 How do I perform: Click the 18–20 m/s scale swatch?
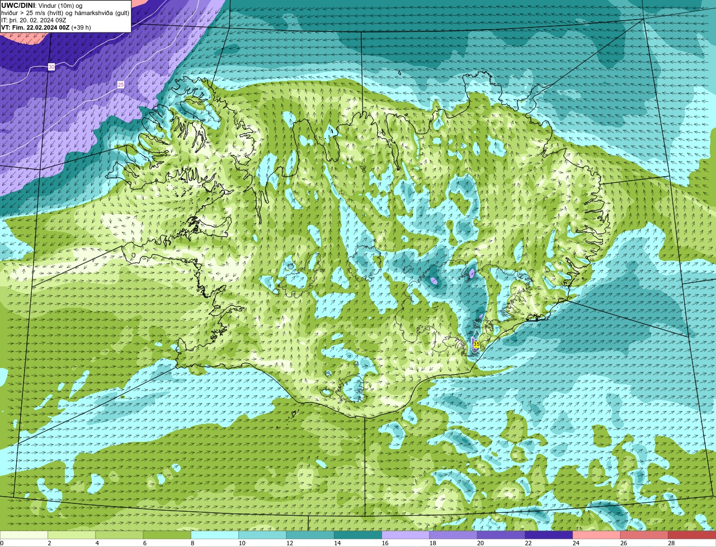pos(453,535)
